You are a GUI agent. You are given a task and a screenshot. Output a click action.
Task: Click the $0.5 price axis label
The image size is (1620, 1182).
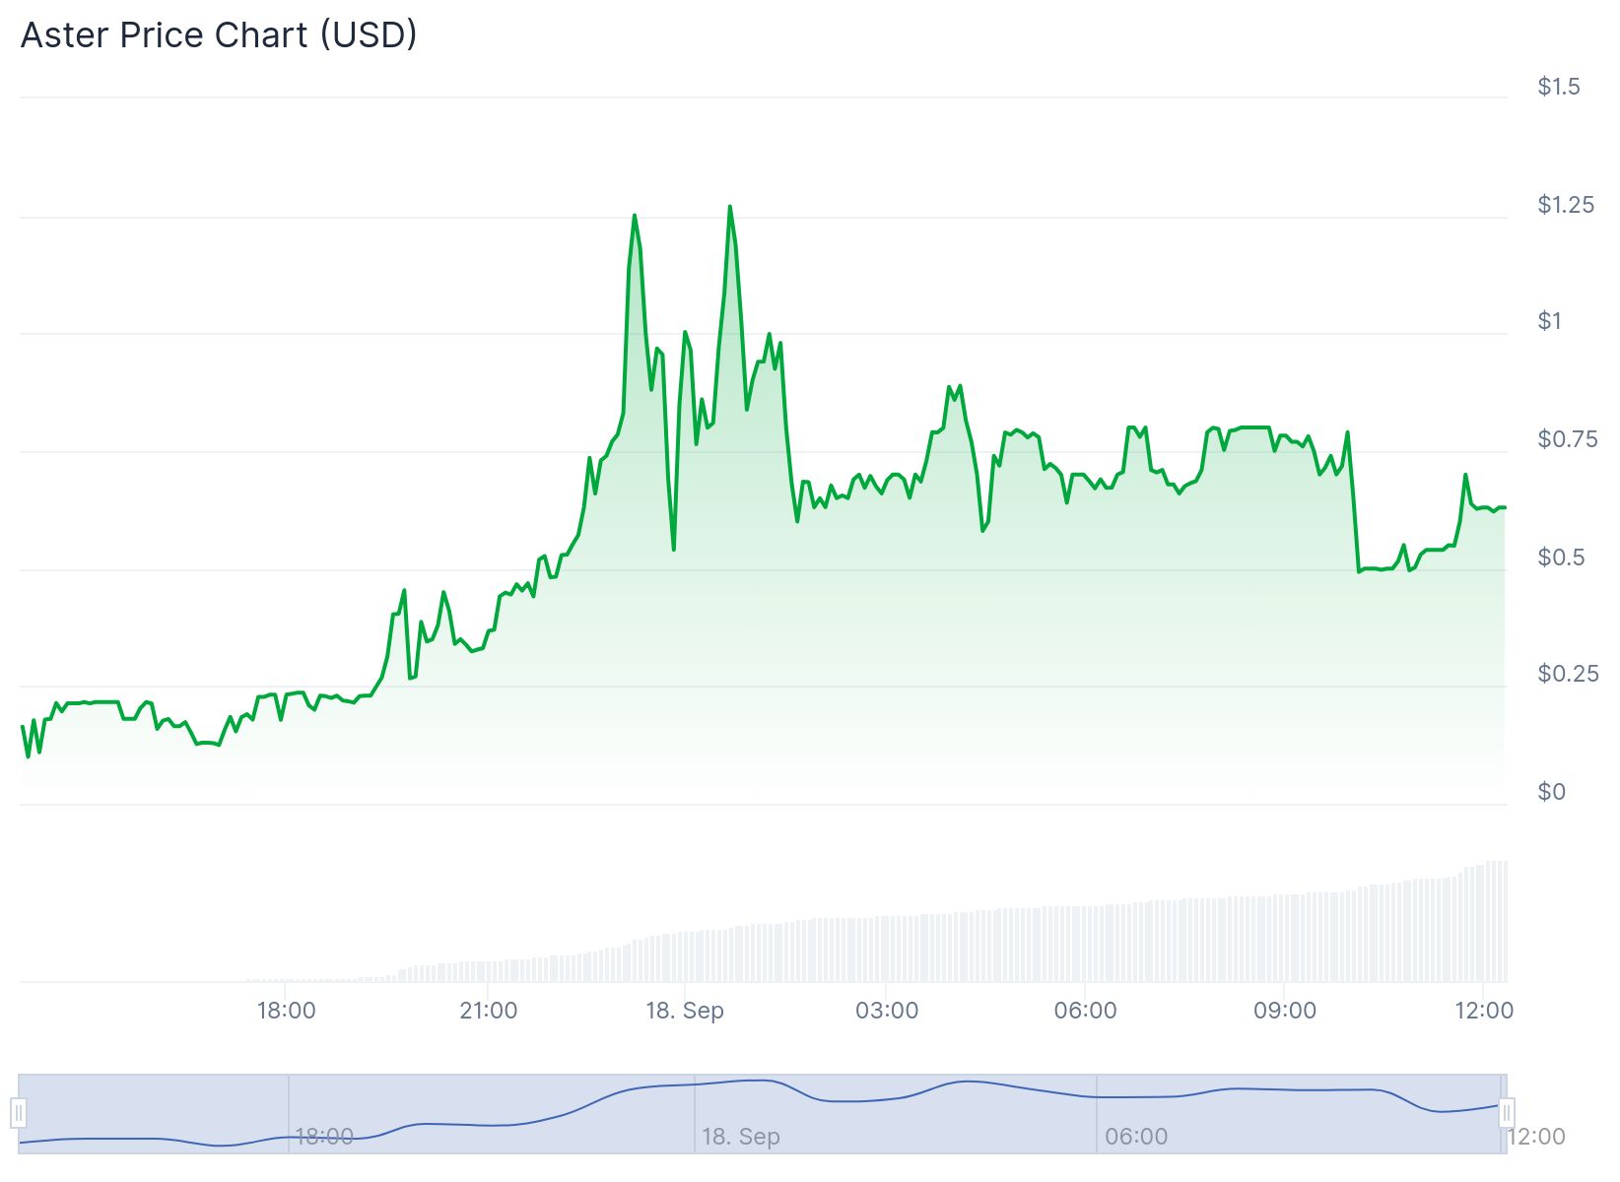[1561, 558]
